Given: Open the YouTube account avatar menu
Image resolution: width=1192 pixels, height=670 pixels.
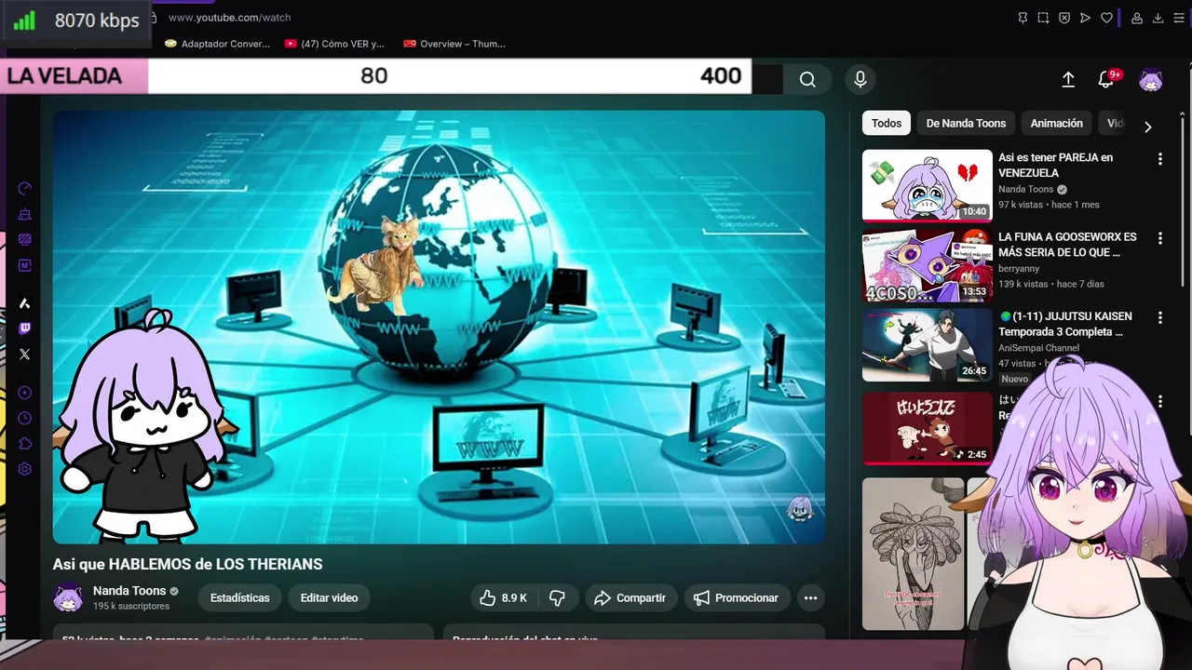Looking at the screenshot, I should 1151,80.
